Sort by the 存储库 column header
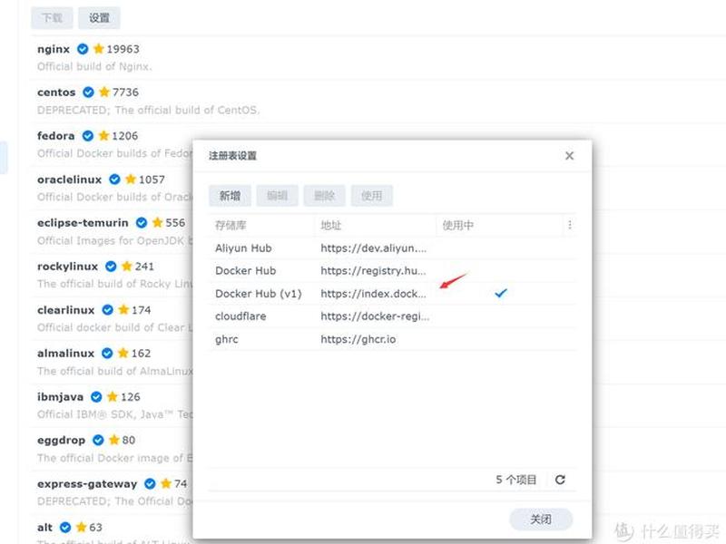 click(x=231, y=225)
